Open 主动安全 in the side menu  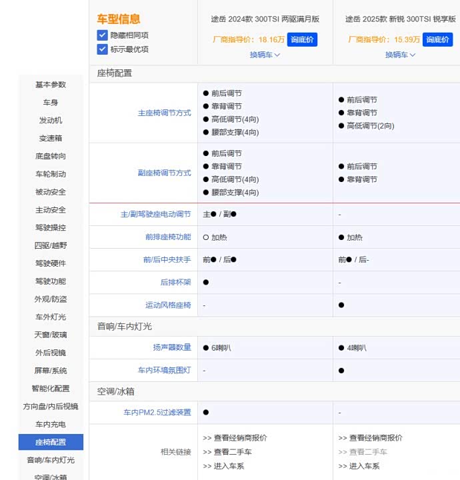pos(51,210)
